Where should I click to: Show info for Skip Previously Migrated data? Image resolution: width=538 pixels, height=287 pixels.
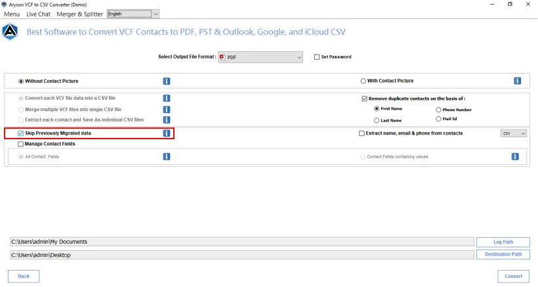167,133
